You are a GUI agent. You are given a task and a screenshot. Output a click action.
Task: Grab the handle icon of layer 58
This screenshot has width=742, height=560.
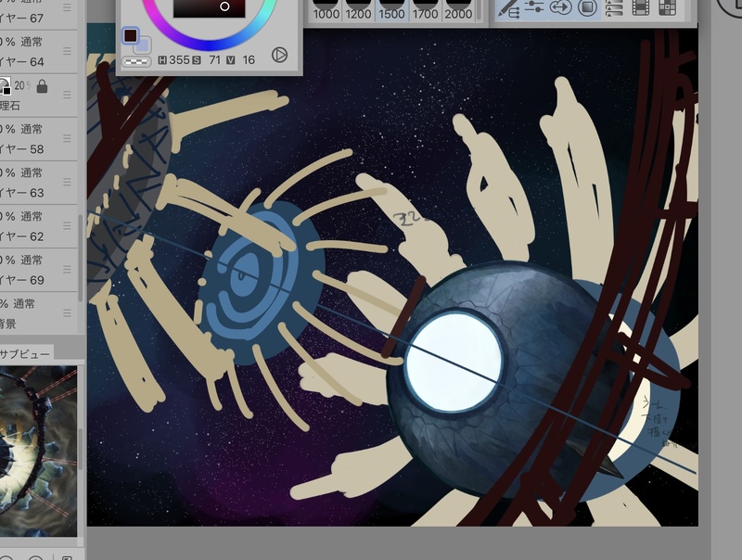pos(67,138)
